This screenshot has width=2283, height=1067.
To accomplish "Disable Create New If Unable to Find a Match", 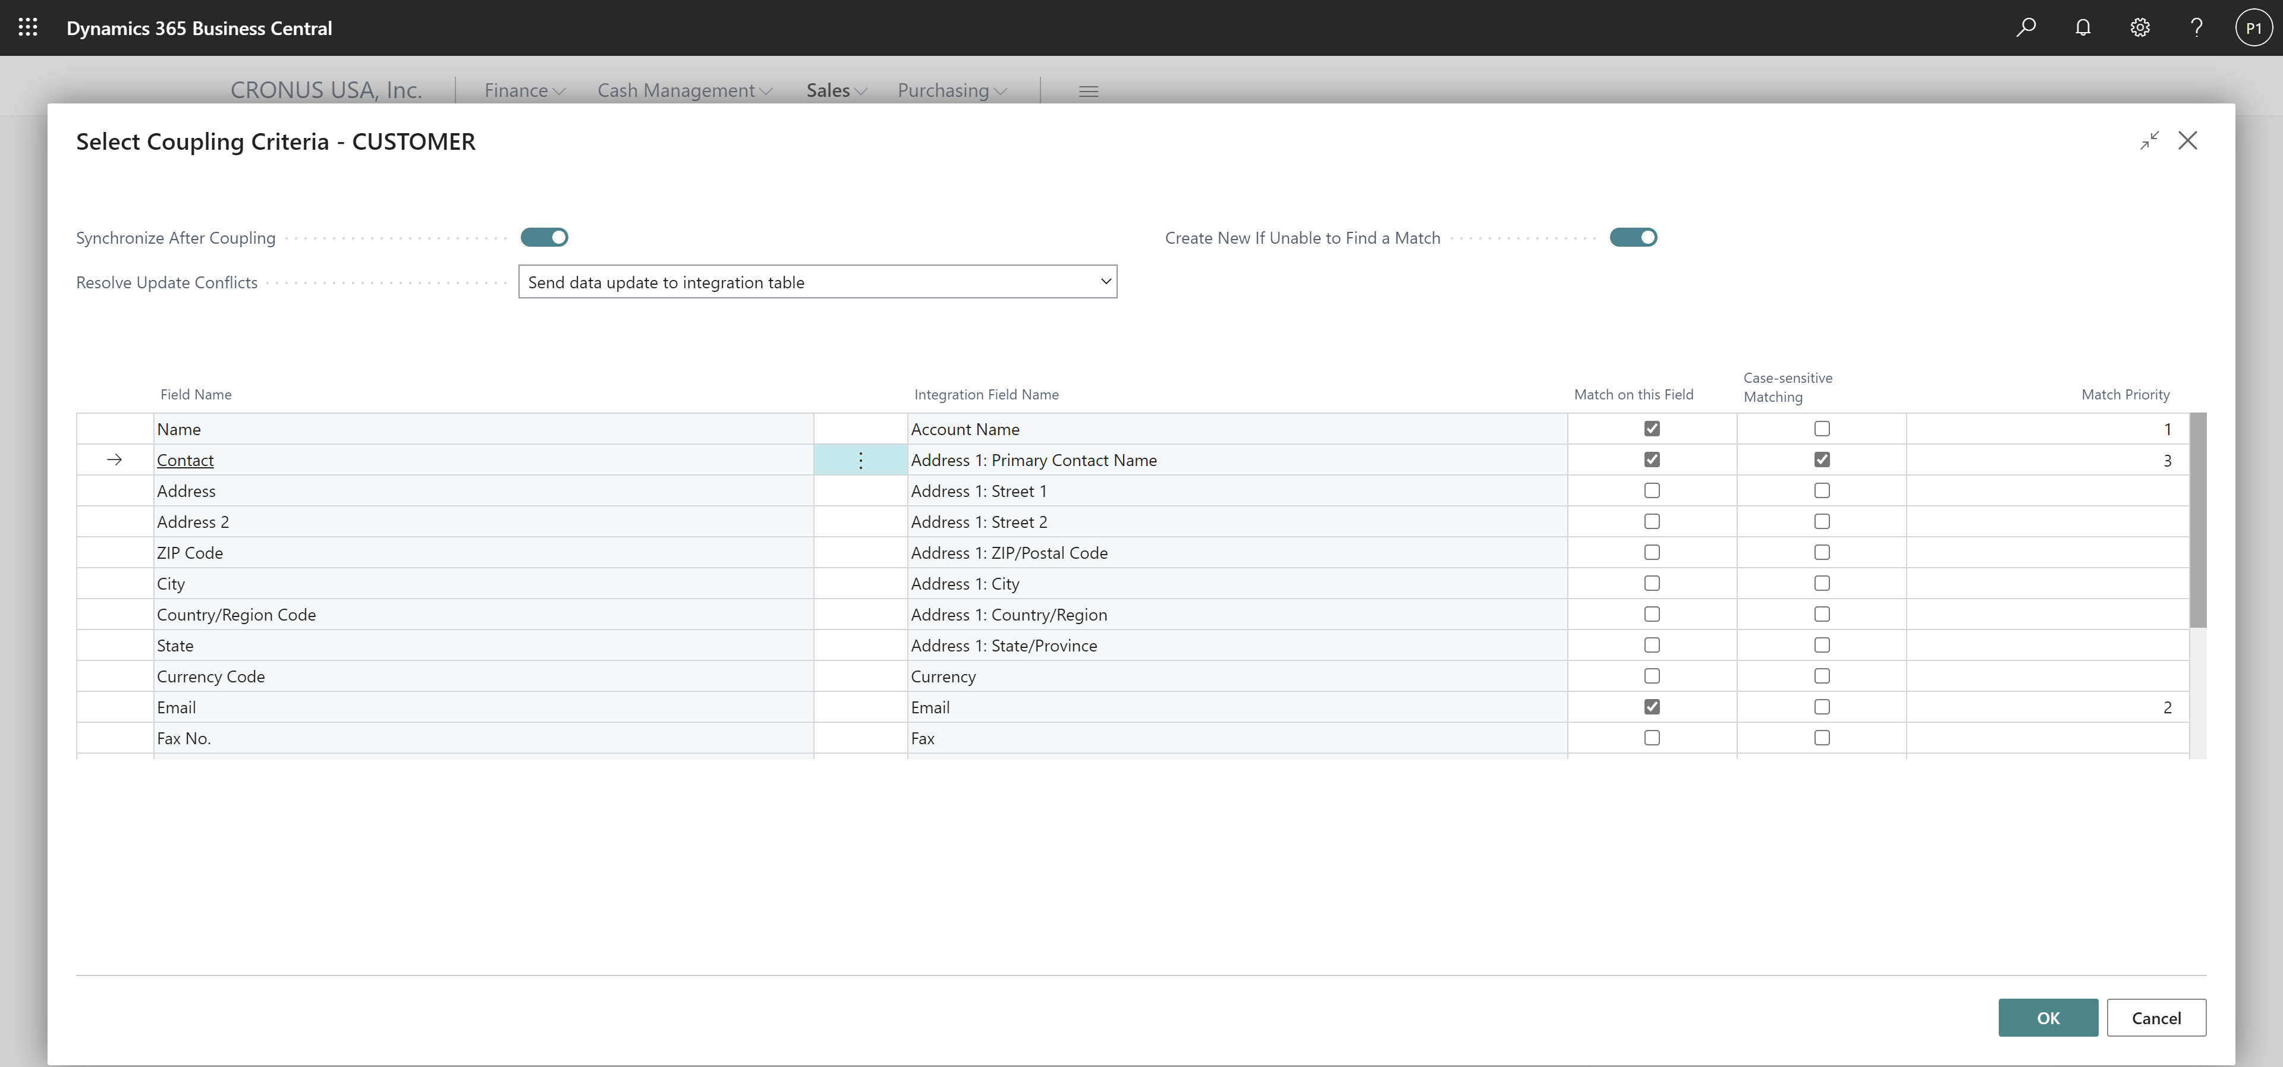I will click(1633, 238).
